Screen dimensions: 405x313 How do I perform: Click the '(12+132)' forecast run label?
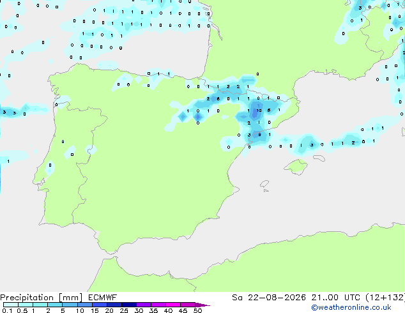click(x=385, y=298)
